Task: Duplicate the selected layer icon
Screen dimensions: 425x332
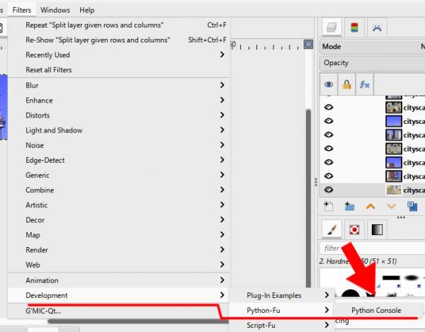Action: pos(412,207)
